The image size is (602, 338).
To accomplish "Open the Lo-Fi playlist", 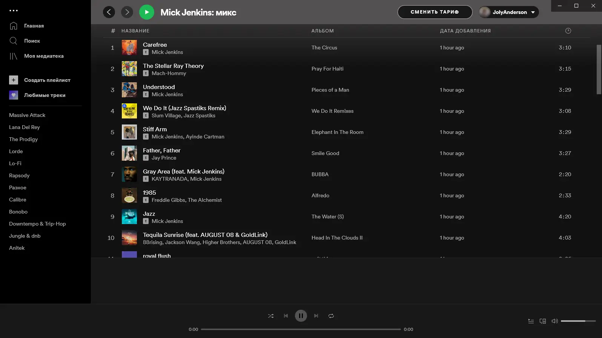I will [15, 163].
